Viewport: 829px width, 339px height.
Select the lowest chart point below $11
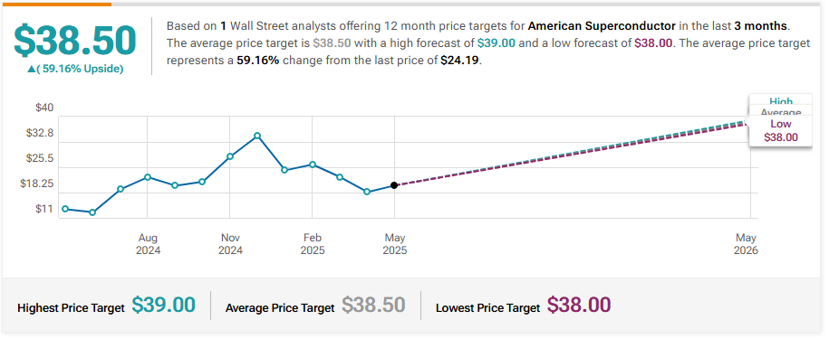click(x=92, y=212)
